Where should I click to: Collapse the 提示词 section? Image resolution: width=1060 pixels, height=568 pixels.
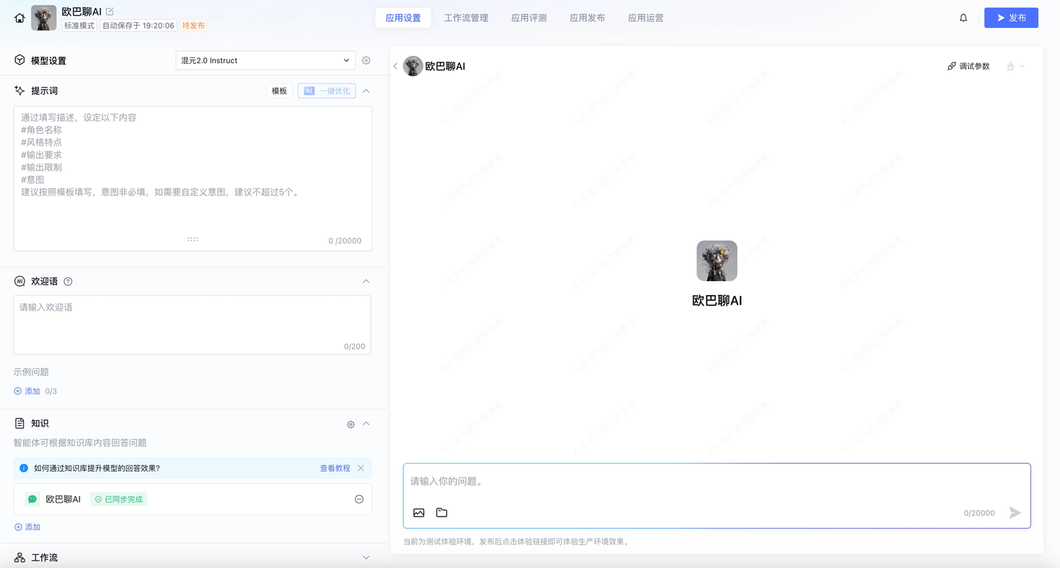click(366, 90)
